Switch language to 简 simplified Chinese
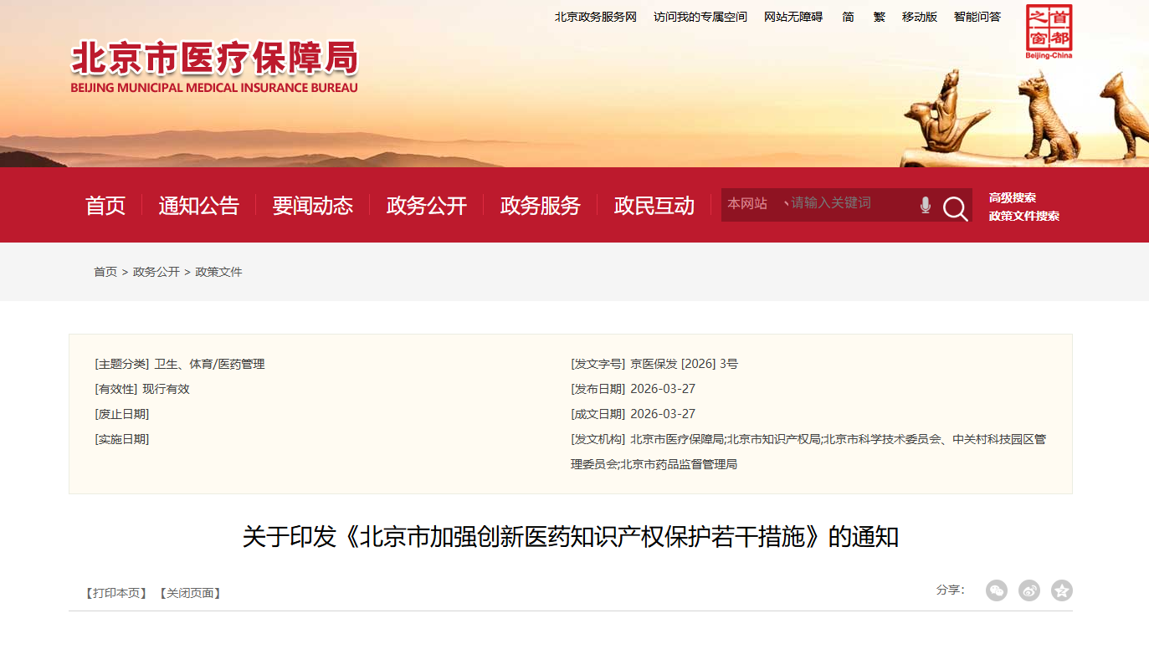Image resolution: width=1149 pixels, height=649 pixels. point(847,16)
